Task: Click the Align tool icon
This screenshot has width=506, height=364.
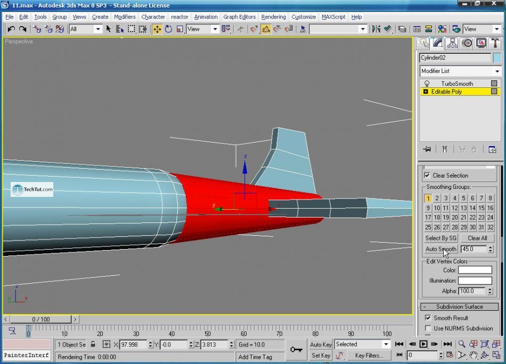Action: (388, 29)
